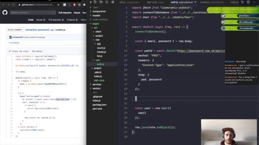Reload the GitHub page

coord(13,5)
